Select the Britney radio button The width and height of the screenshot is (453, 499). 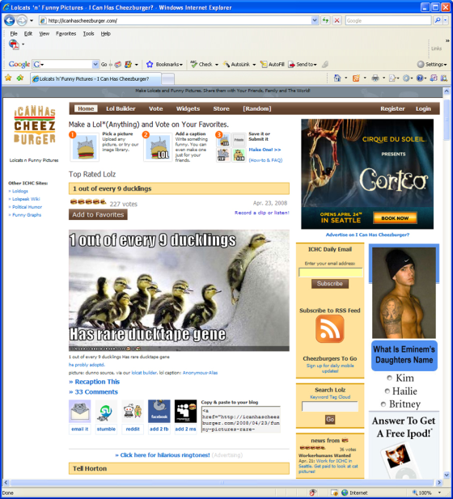pyautogui.click(x=383, y=404)
